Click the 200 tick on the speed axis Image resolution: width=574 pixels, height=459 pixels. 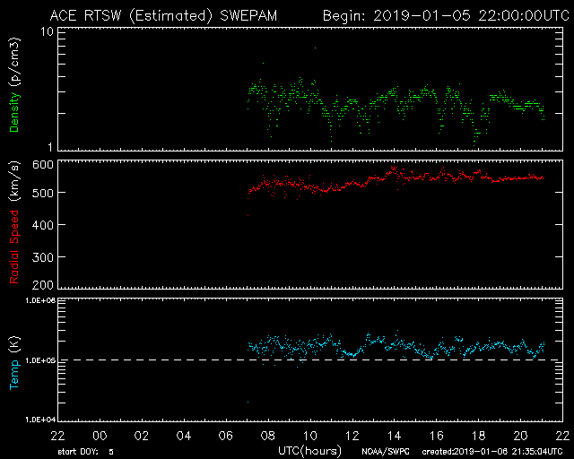pos(44,285)
